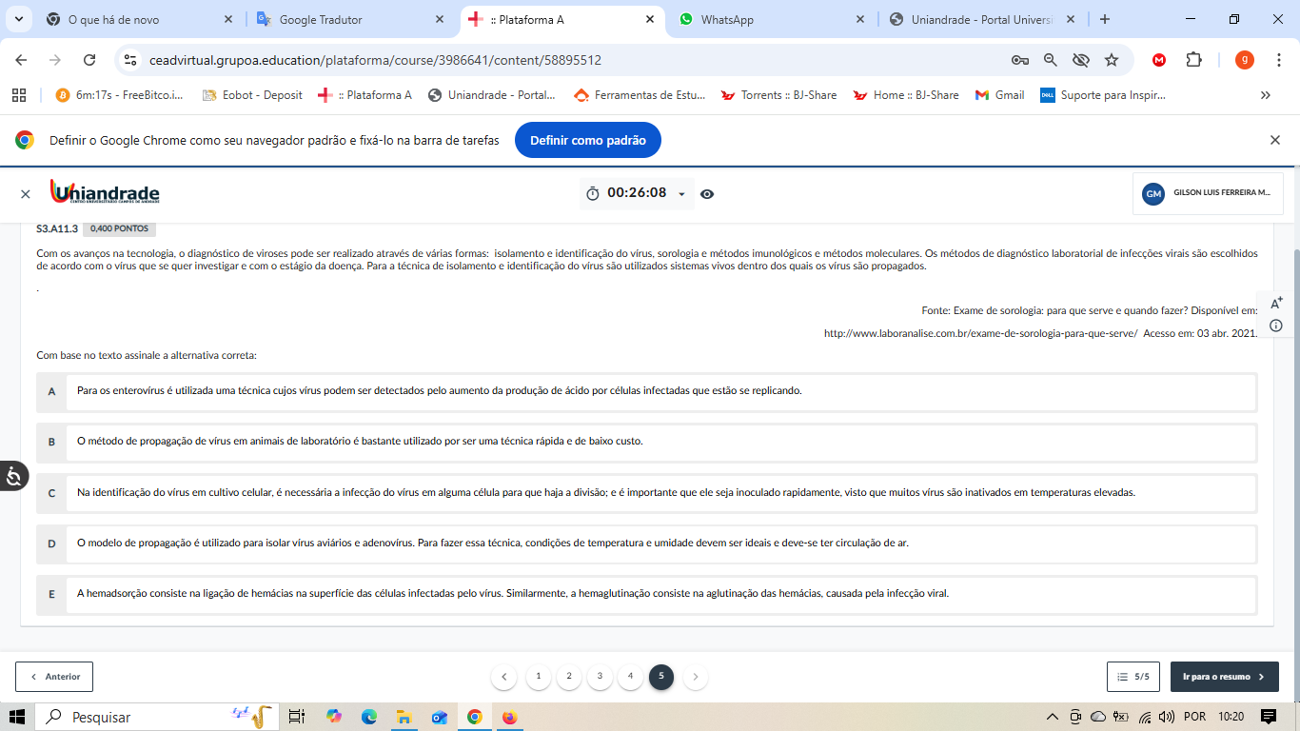Viewport: 1300px width, 731px height.
Task: Click the info circle icon below A+
Action: pyautogui.click(x=1276, y=326)
